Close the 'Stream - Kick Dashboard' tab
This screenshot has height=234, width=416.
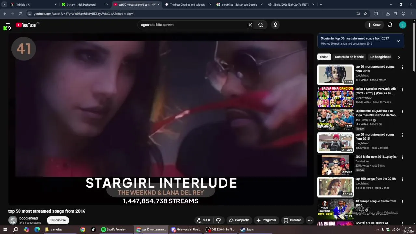pyautogui.click(x=107, y=5)
